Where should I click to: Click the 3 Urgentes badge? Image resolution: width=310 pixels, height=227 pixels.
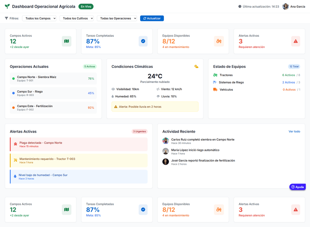click(139, 131)
